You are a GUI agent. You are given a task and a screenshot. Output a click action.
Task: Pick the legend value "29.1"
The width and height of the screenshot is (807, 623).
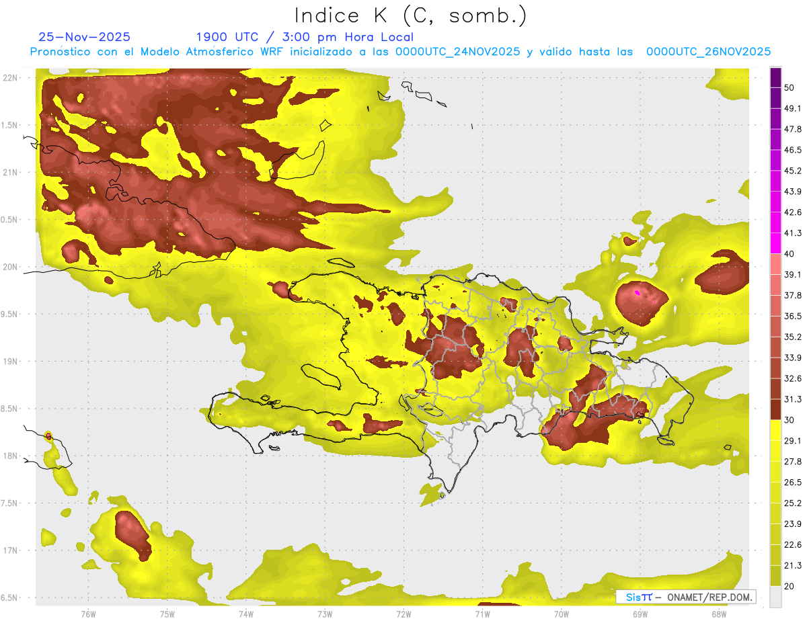793,441
